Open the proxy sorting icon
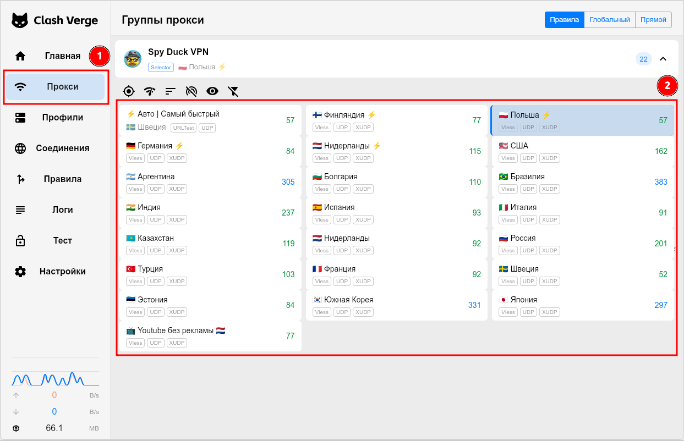 coord(170,91)
